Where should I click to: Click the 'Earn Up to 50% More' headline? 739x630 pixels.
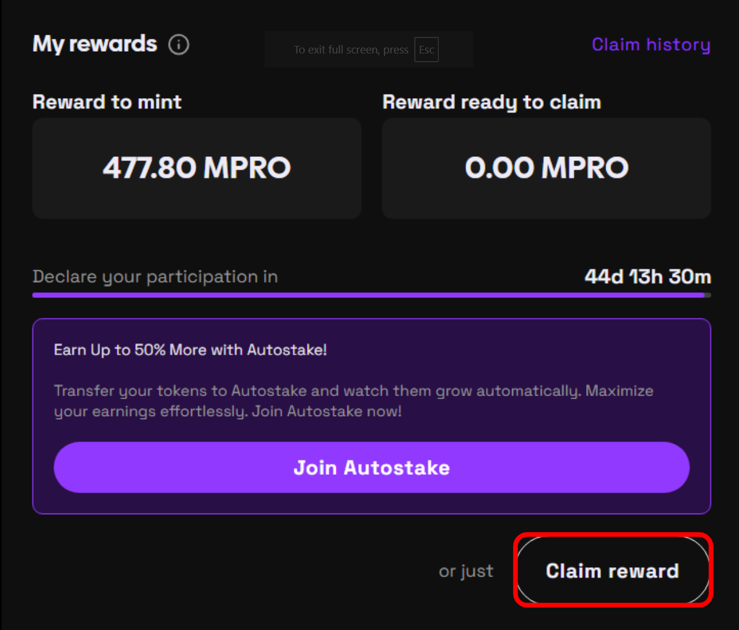pyautogui.click(x=190, y=350)
